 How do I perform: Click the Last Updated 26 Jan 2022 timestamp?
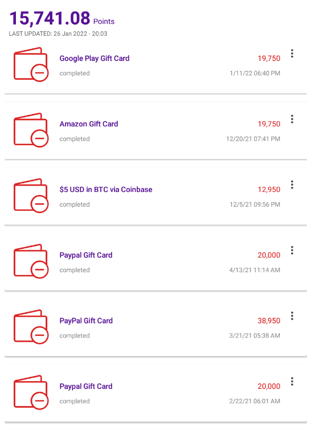tap(58, 34)
